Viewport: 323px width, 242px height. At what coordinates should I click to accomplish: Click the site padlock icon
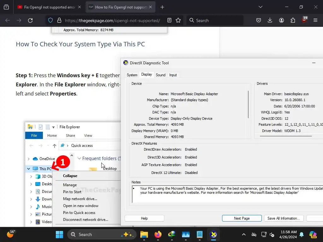tap(59, 20)
